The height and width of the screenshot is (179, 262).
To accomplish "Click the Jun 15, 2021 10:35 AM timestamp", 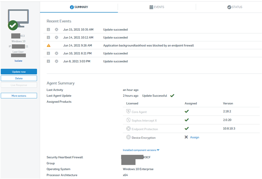I will click(78, 29).
